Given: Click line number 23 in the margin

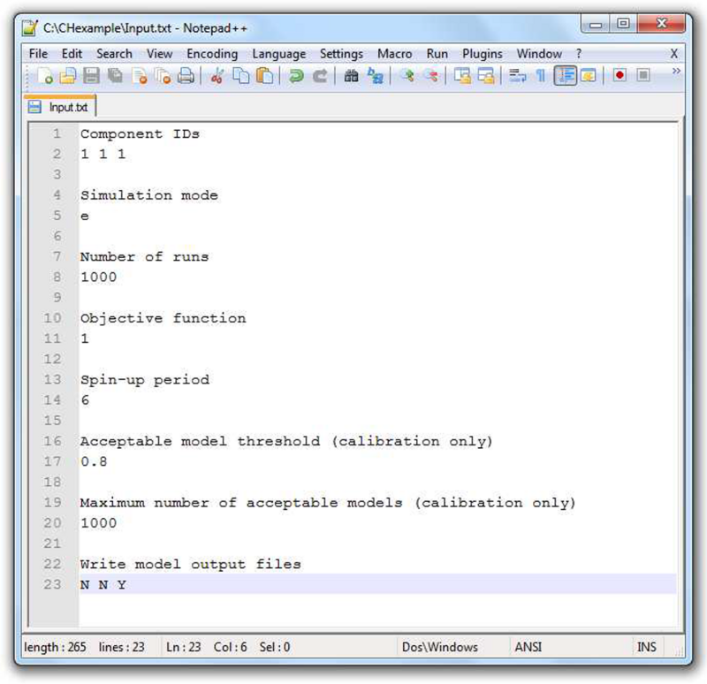Looking at the screenshot, I should tap(54, 584).
